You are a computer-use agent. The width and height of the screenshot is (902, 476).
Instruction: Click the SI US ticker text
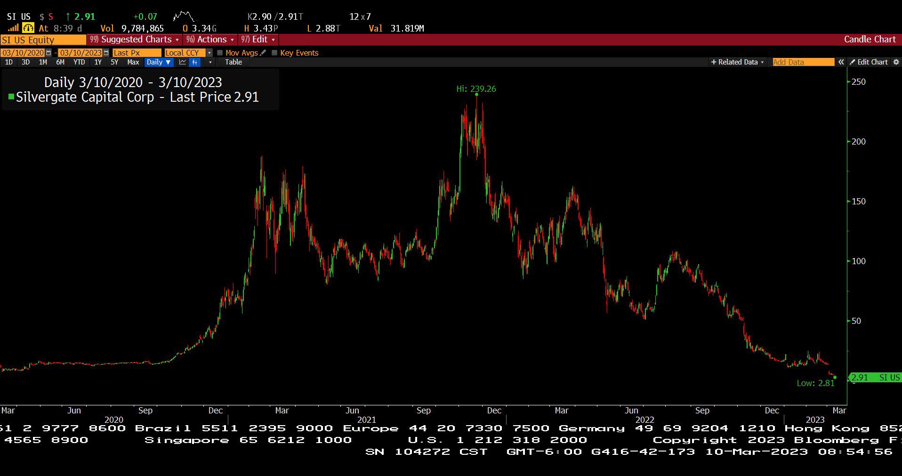(x=19, y=17)
